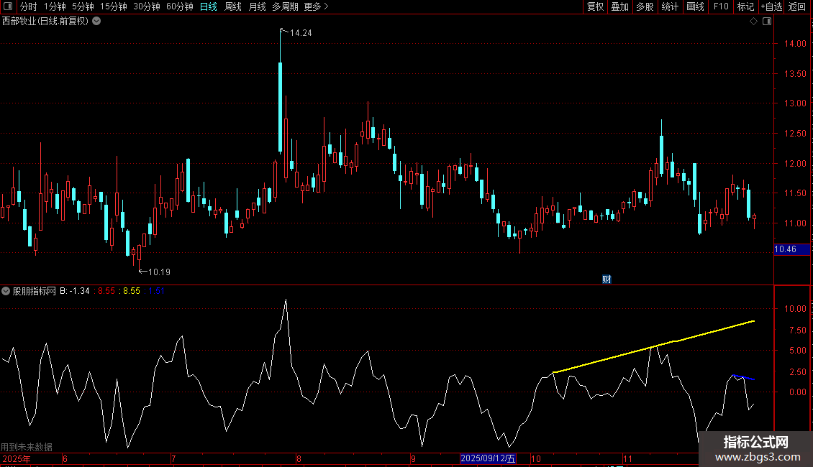
Task: Click month 7 on the time axis
Action: (x=173, y=458)
